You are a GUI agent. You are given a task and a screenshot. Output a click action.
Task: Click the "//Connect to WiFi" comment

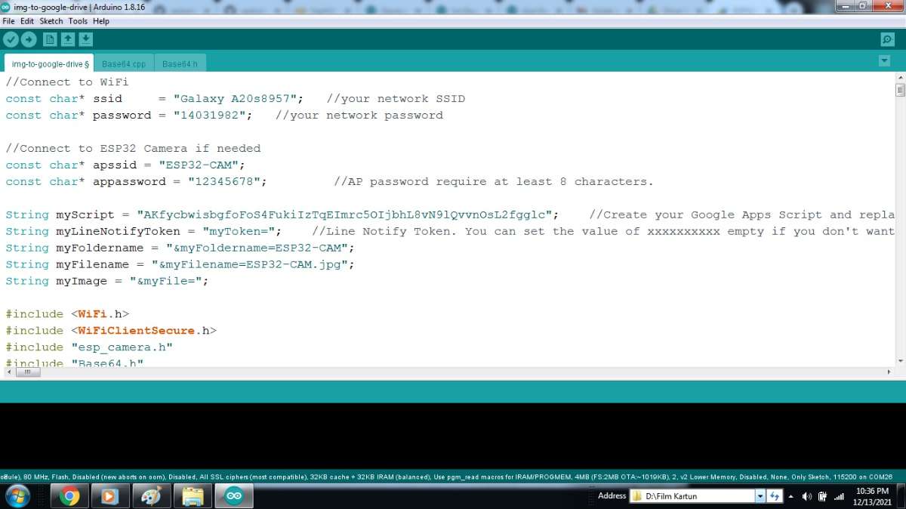click(67, 82)
